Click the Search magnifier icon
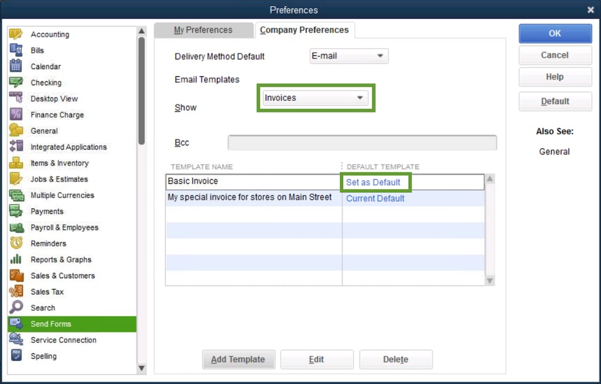 (x=16, y=308)
